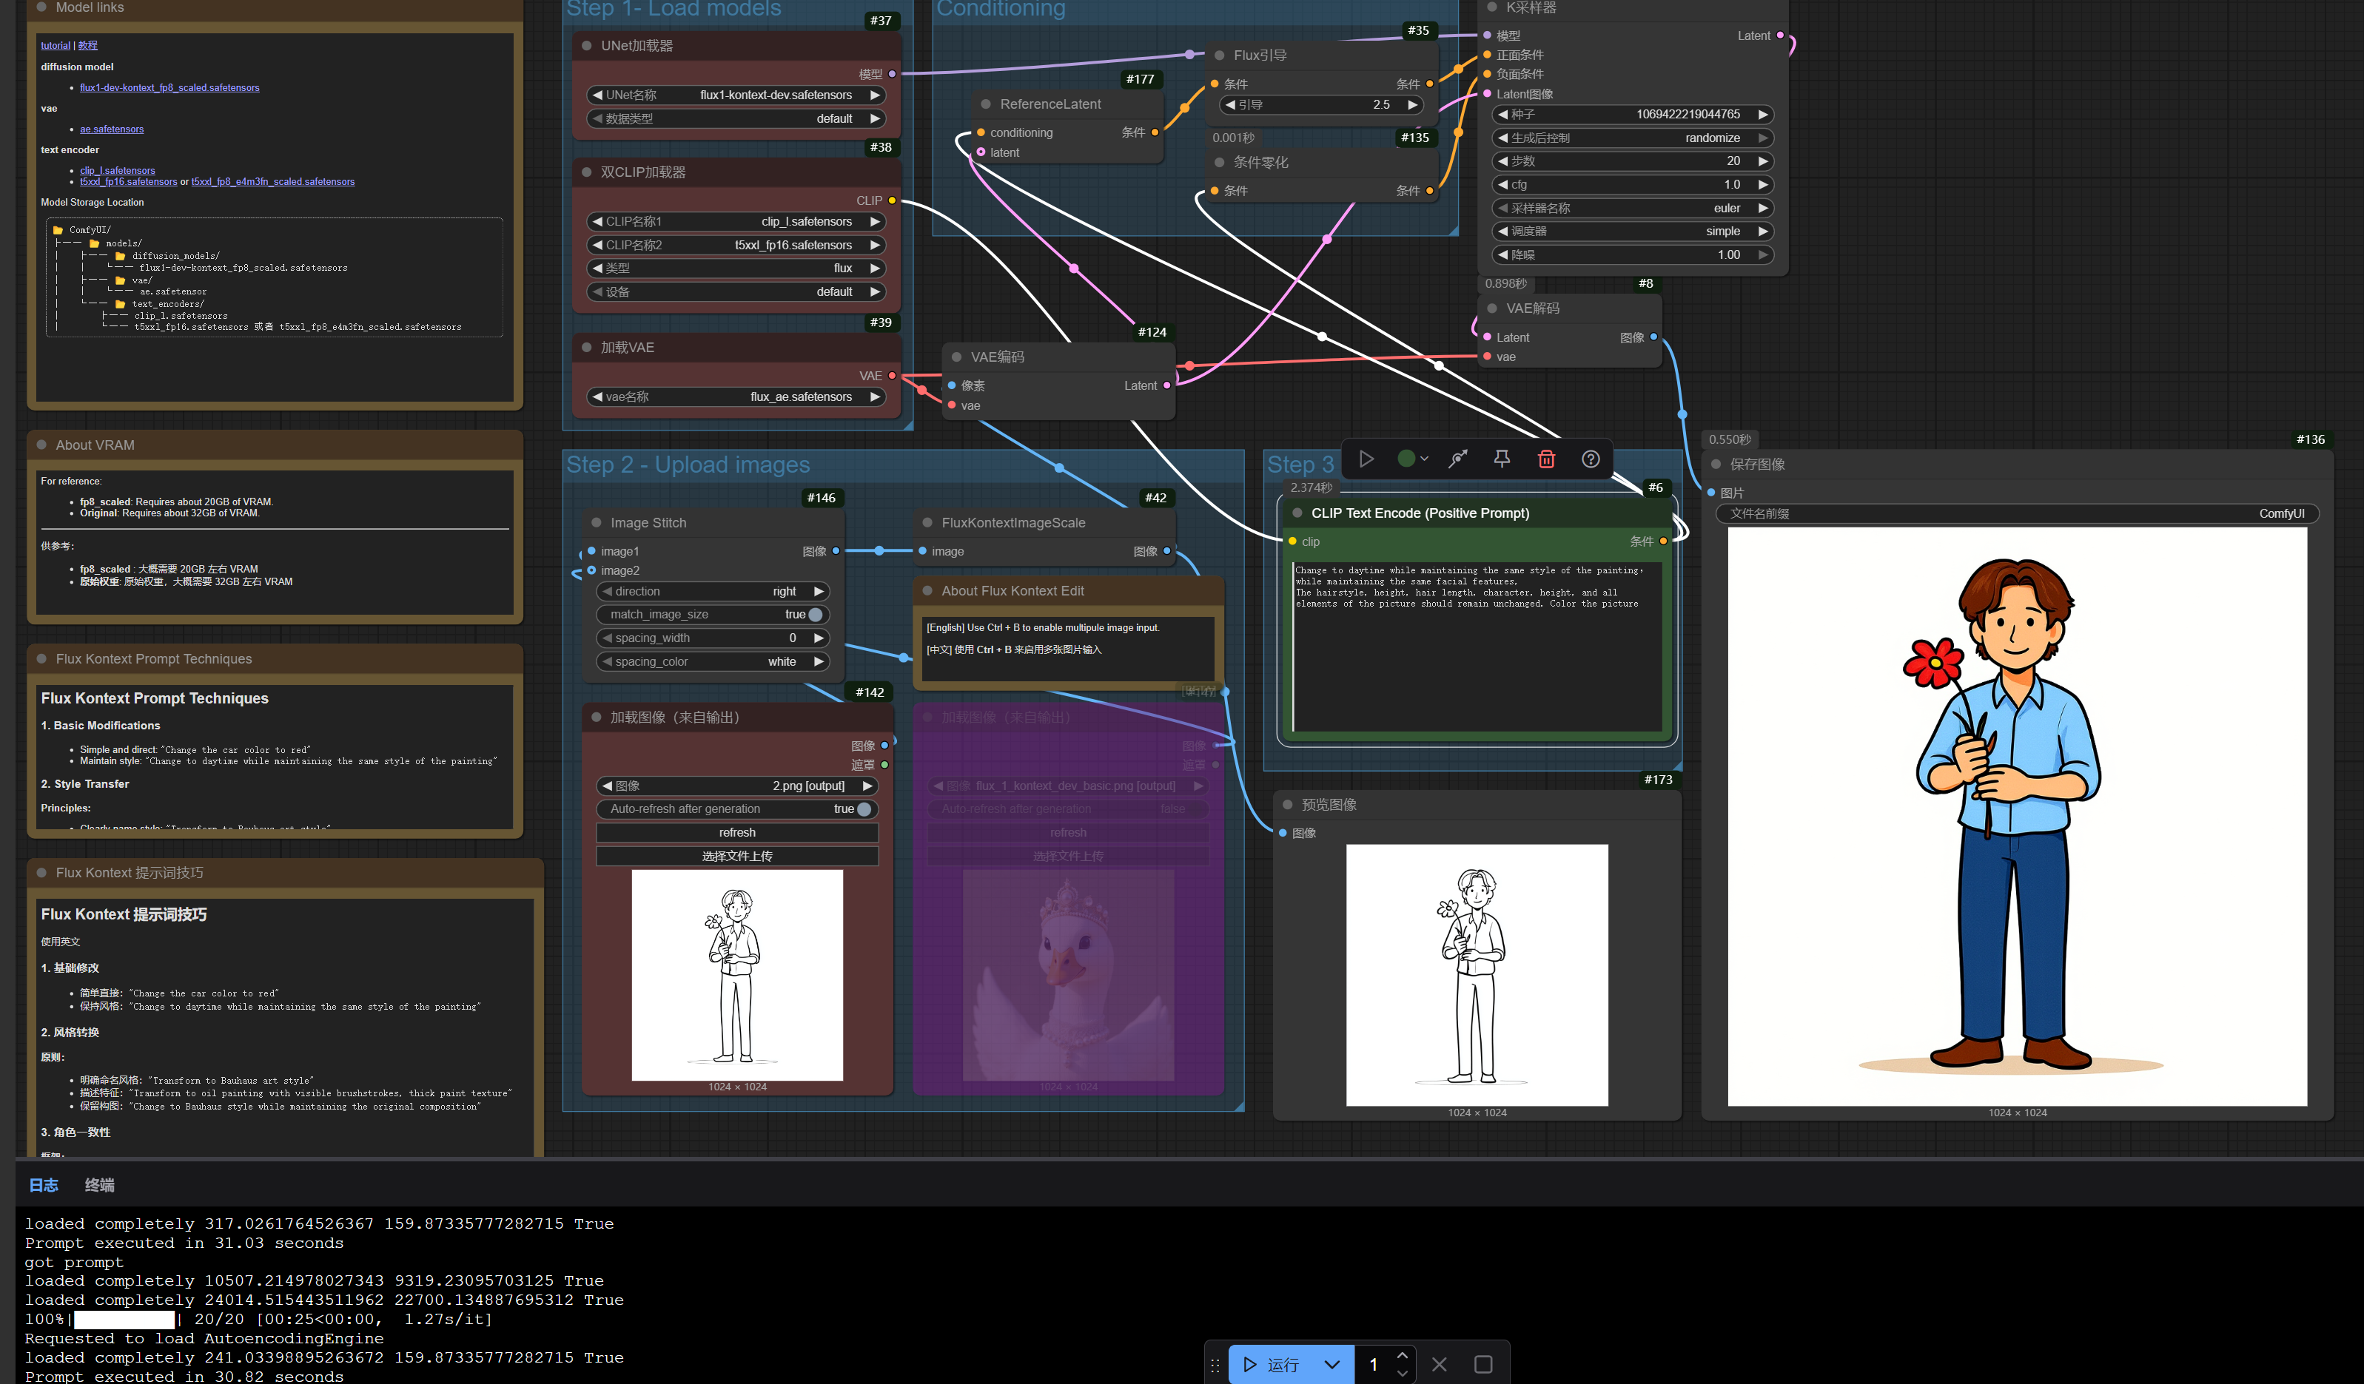Click the 条件 output slot on CLIP Text Encode
2364x1384 pixels.
point(1663,541)
